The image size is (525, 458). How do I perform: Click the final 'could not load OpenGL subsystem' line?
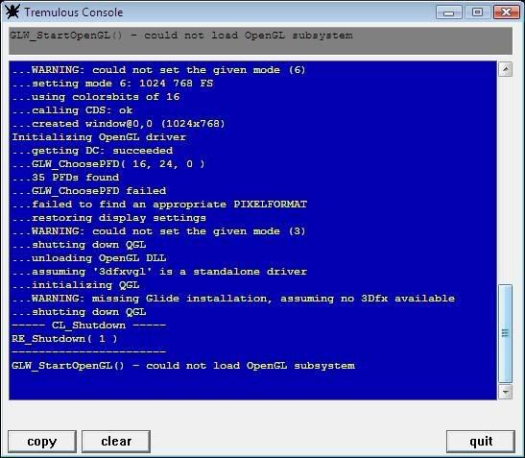(x=183, y=366)
